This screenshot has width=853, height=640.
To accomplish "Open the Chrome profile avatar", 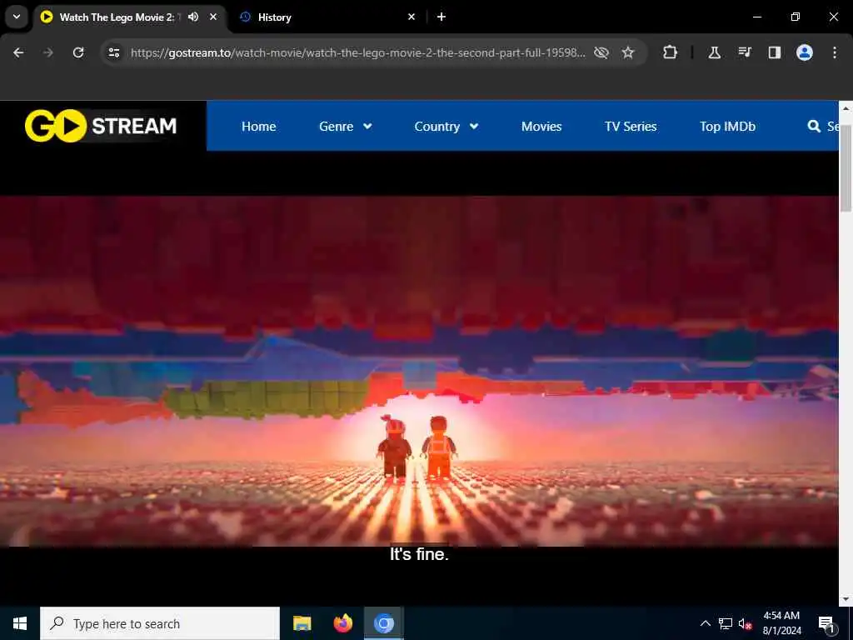I will pyautogui.click(x=805, y=52).
